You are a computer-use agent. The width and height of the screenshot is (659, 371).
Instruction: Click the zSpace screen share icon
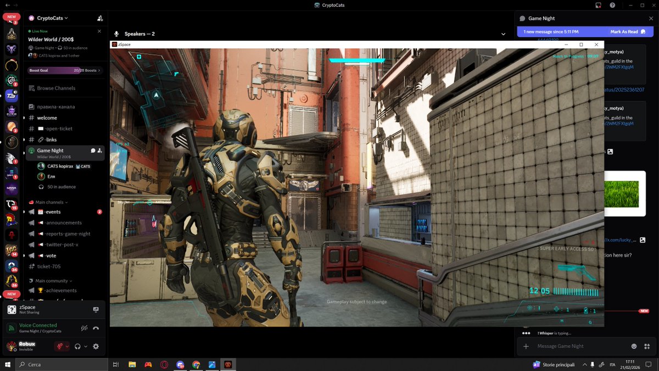tap(96, 310)
